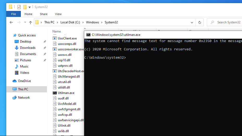
Task: Expand the chevron after Local Disk (C:)
Action: 83,22
